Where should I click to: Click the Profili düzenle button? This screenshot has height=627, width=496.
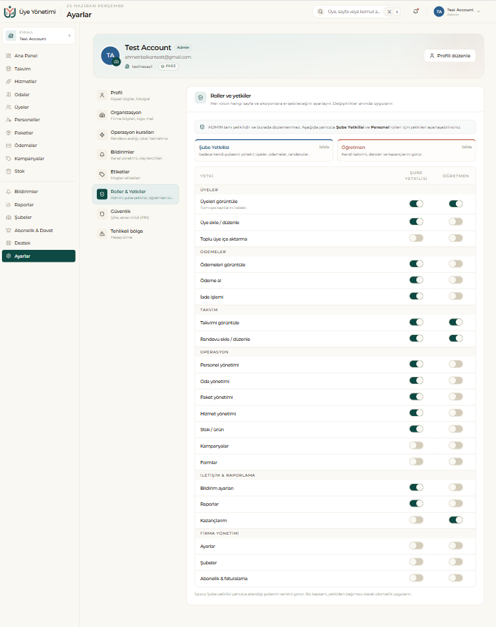[x=450, y=55]
